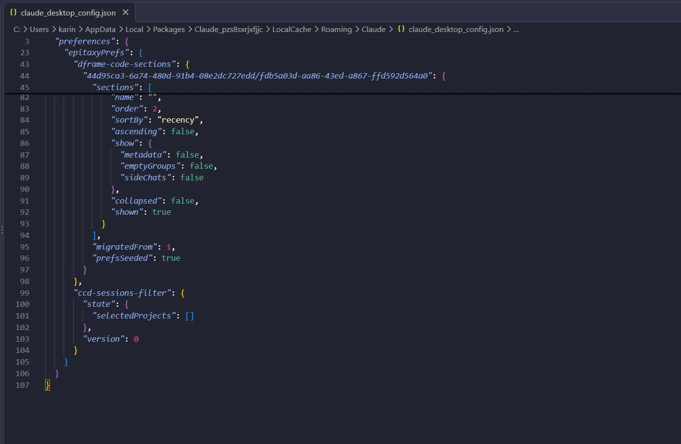The image size is (681, 444).
Task: Click line number 107 in the gutter
Action: click(x=22, y=385)
